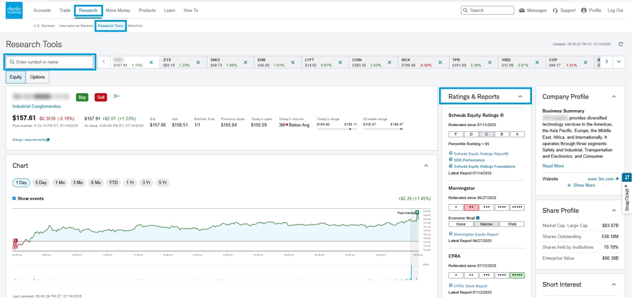Remove COP from the ticker strip
Screen dimensions: 632x298
pos(586,63)
